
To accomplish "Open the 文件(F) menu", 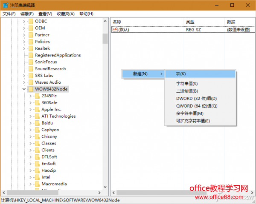I will (9, 14).
